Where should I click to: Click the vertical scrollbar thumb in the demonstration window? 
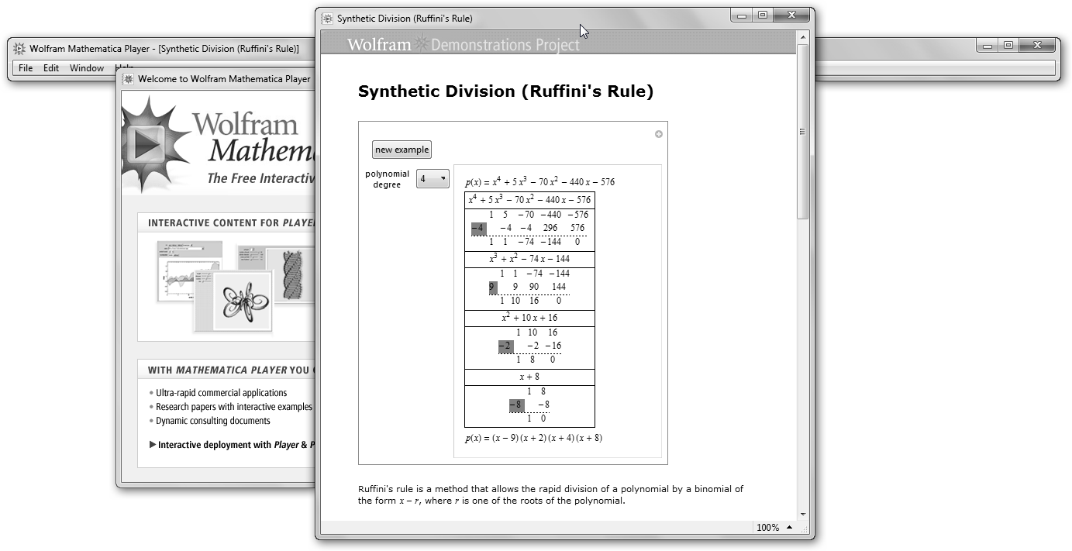pyautogui.click(x=802, y=132)
